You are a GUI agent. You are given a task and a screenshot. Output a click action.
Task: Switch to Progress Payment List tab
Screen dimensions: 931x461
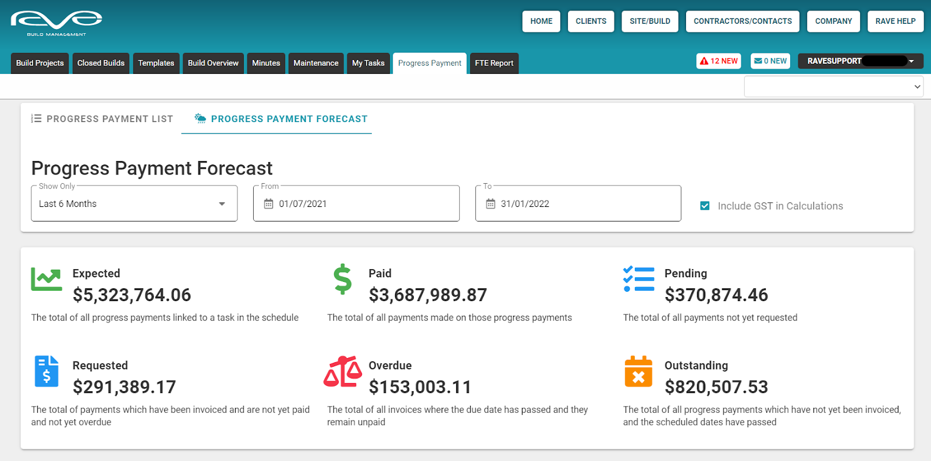coord(102,119)
